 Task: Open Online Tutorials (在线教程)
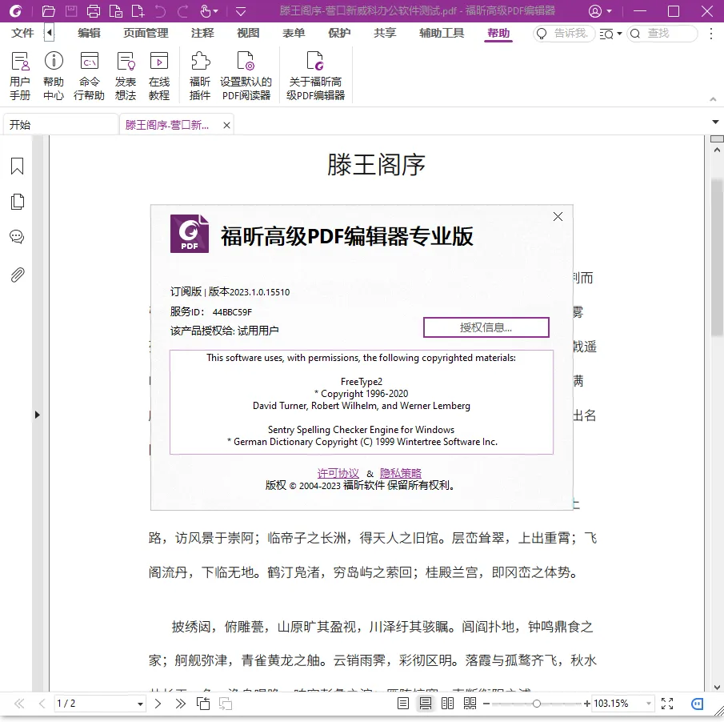159,76
